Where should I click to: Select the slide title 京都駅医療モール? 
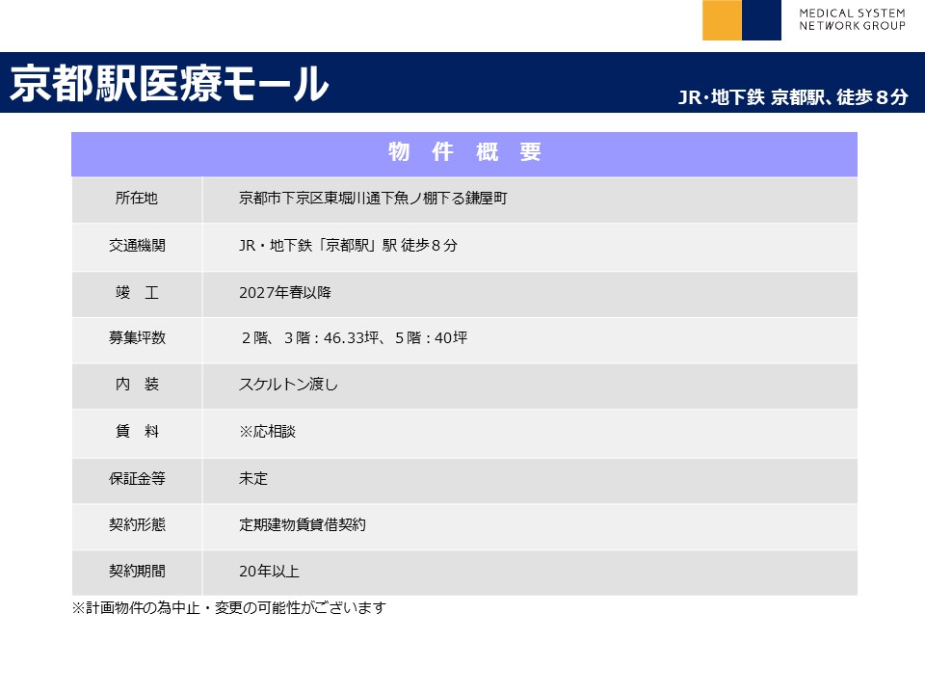[169, 85]
